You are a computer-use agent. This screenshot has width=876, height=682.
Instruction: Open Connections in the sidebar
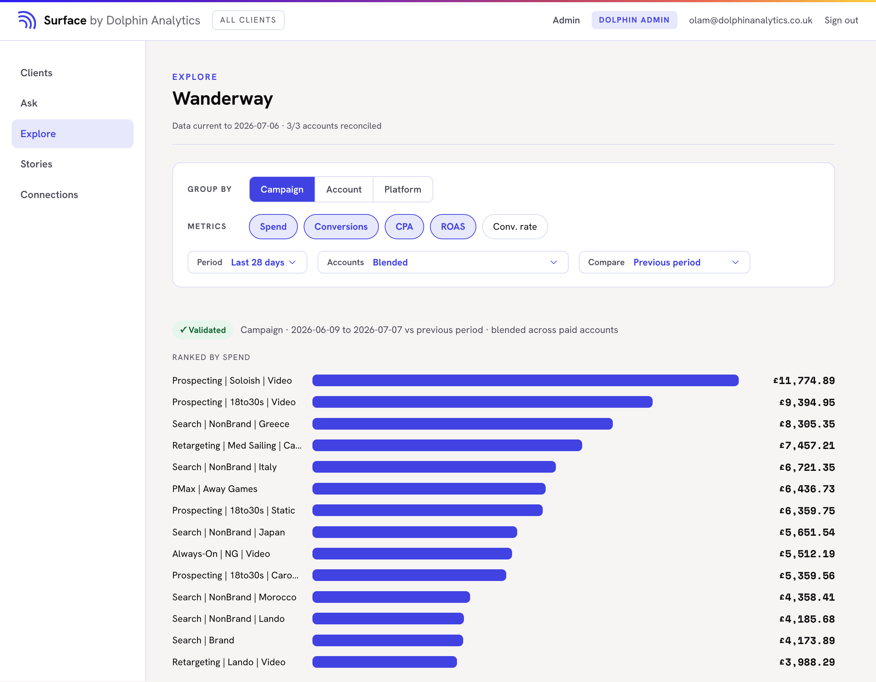(73, 194)
